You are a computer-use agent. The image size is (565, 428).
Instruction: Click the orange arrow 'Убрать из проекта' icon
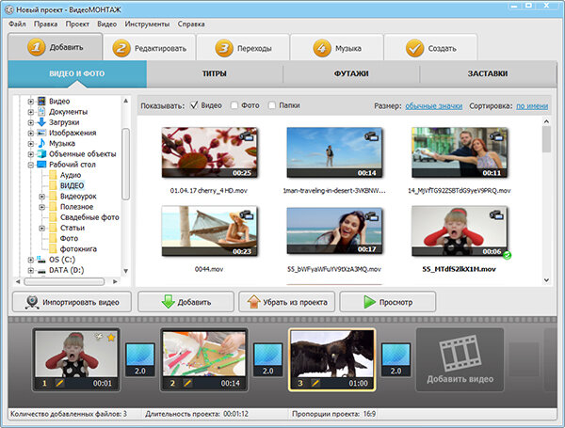click(x=253, y=302)
